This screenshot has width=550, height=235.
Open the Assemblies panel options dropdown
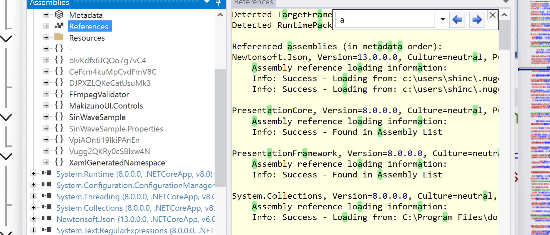207,2
